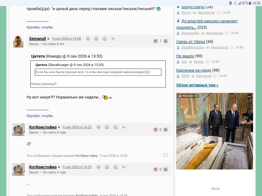Downvote Semanuil's post
Image resolution: width=262 pixels, height=196 pixels.
156,41
